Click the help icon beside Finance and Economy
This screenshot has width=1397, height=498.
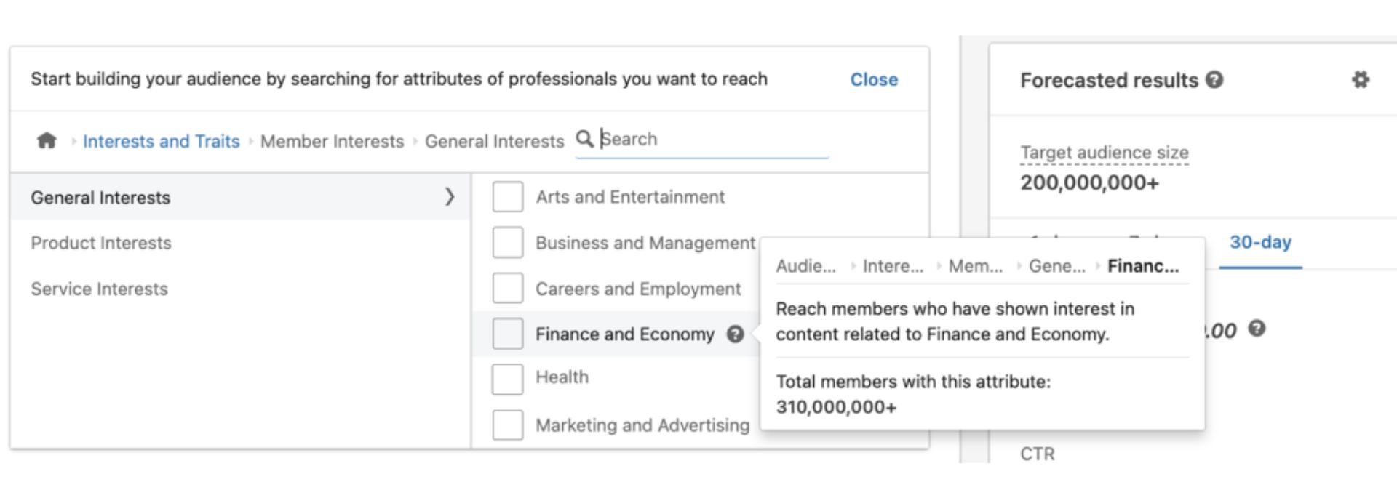737,334
